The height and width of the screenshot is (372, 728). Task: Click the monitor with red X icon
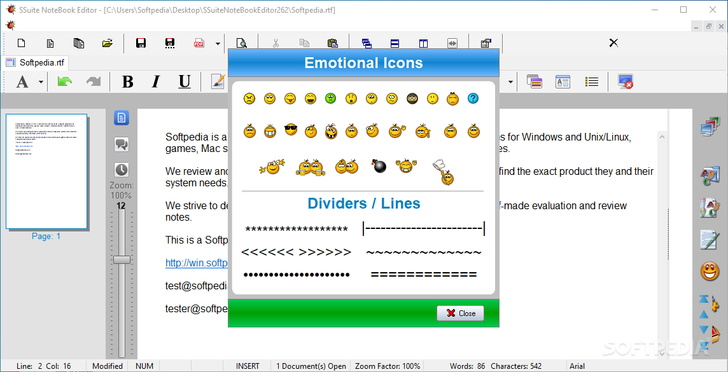tap(626, 81)
